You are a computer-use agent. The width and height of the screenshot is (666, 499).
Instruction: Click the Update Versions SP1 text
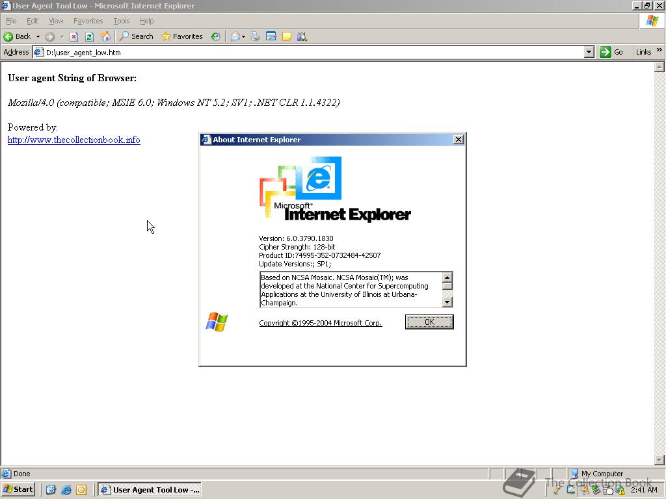295,264
